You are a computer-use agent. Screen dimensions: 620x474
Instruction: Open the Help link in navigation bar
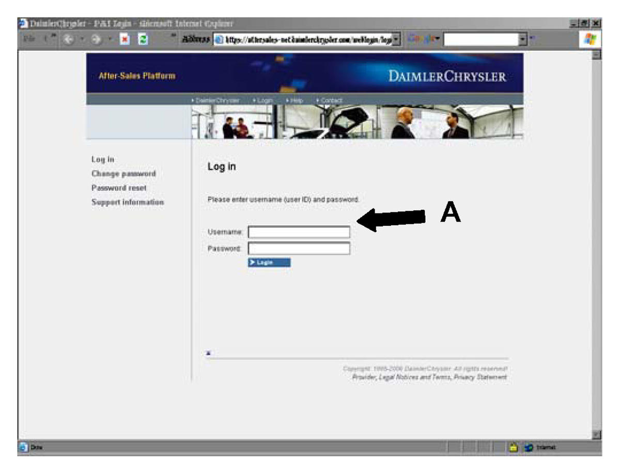click(295, 100)
